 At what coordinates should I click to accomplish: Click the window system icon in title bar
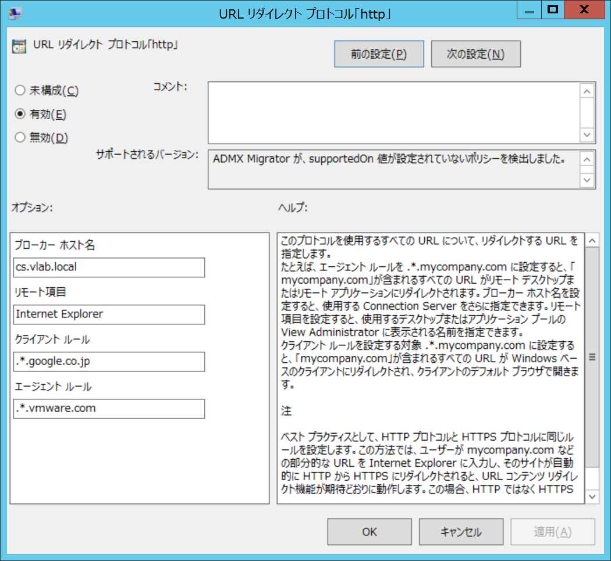coord(15,13)
